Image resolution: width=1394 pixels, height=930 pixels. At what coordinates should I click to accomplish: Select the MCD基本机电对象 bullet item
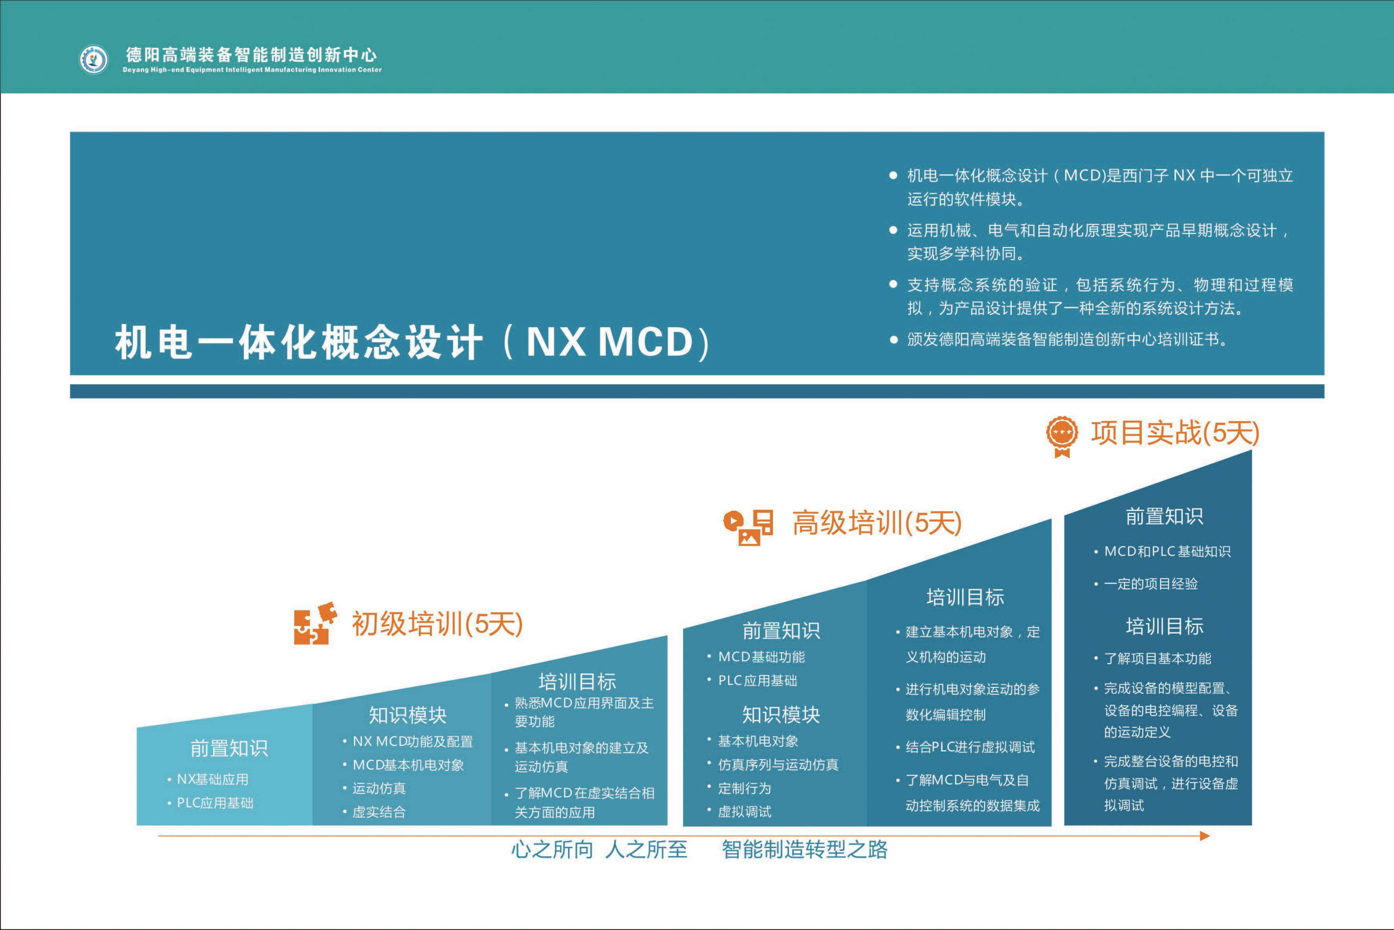coord(408,765)
